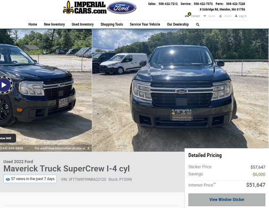This screenshot has width=269, height=208.
Task: Expand the Service Your Vehicle menu
Action: (145, 24)
